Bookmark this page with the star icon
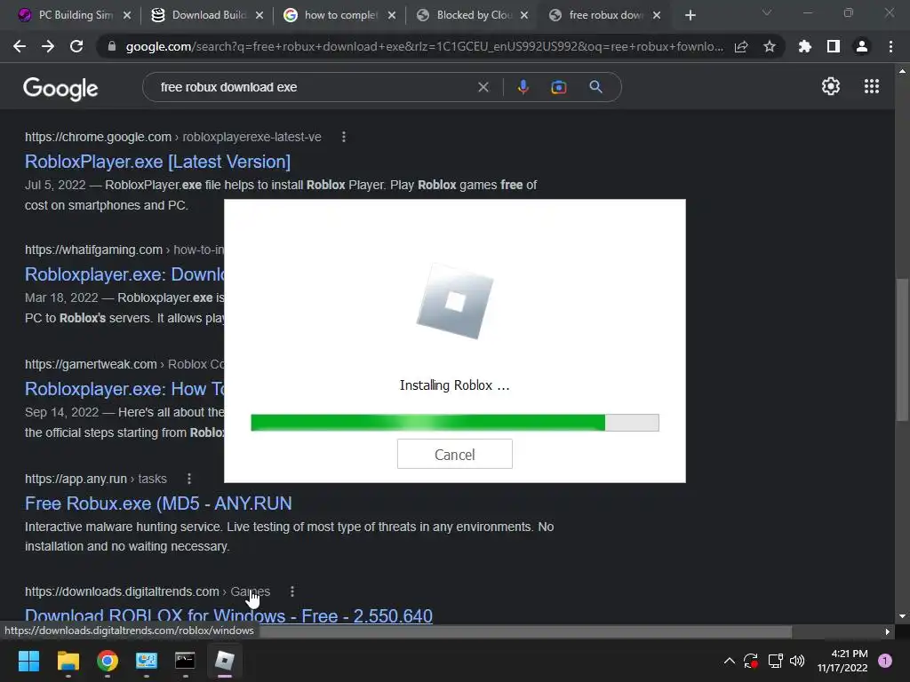 coord(770,46)
